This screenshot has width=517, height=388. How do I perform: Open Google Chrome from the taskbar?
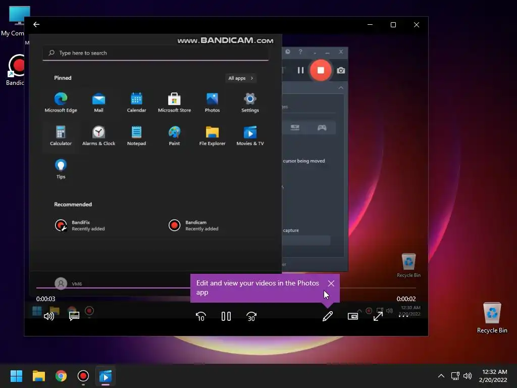[x=61, y=376]
